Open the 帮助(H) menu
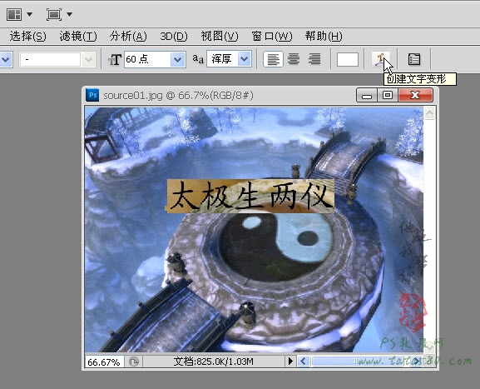 pos(324,36)
